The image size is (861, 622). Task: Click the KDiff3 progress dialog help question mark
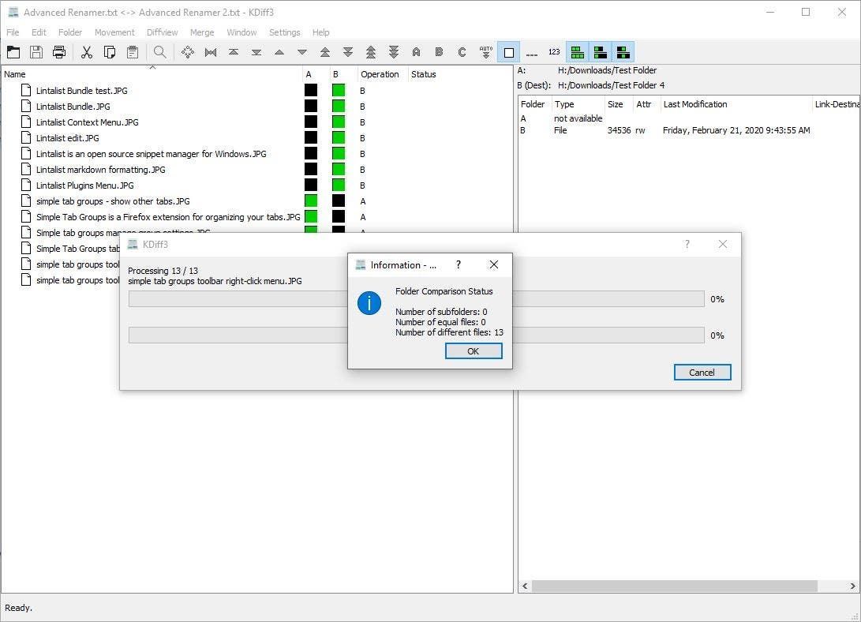click(687, 244)
